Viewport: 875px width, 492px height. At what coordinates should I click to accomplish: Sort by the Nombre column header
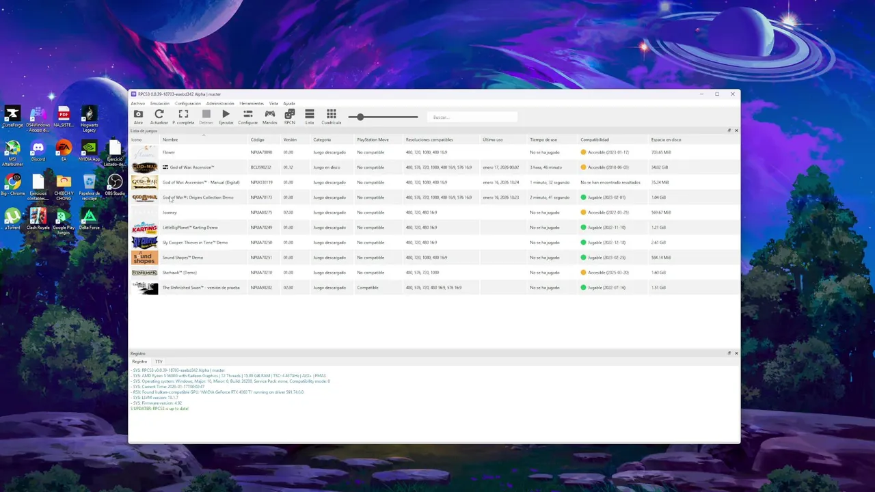click(x=204, y=139)
